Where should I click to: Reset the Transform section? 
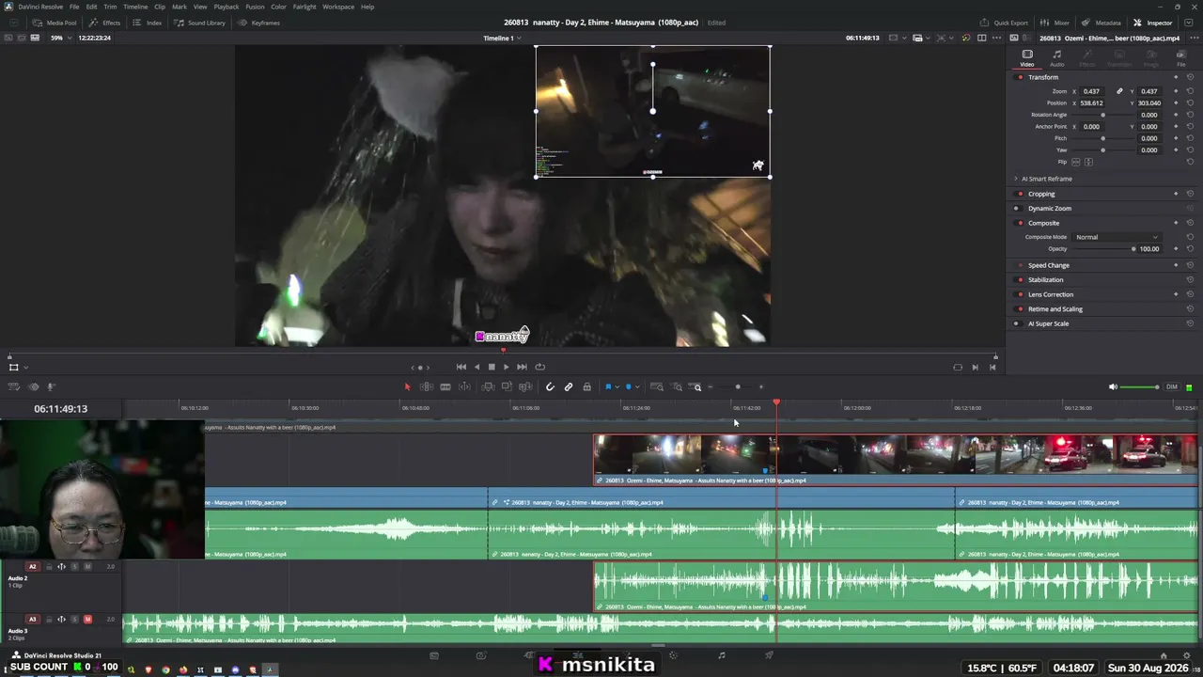[x=1190, y=77]
